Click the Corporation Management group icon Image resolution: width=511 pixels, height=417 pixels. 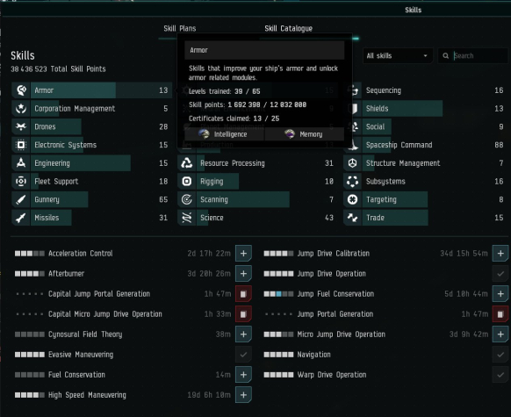pyautogui.click(x=21, y=109)
